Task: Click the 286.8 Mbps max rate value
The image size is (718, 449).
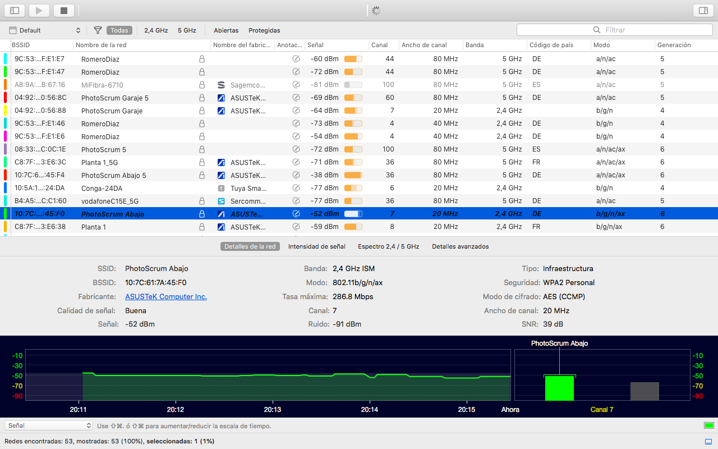Action: (x=353, y=296)
